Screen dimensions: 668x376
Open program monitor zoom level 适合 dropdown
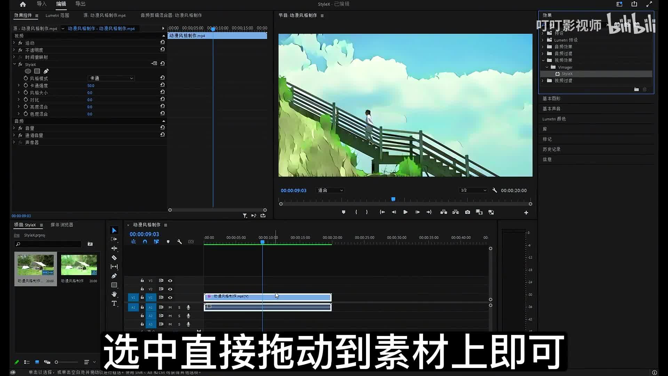(330, 190)
